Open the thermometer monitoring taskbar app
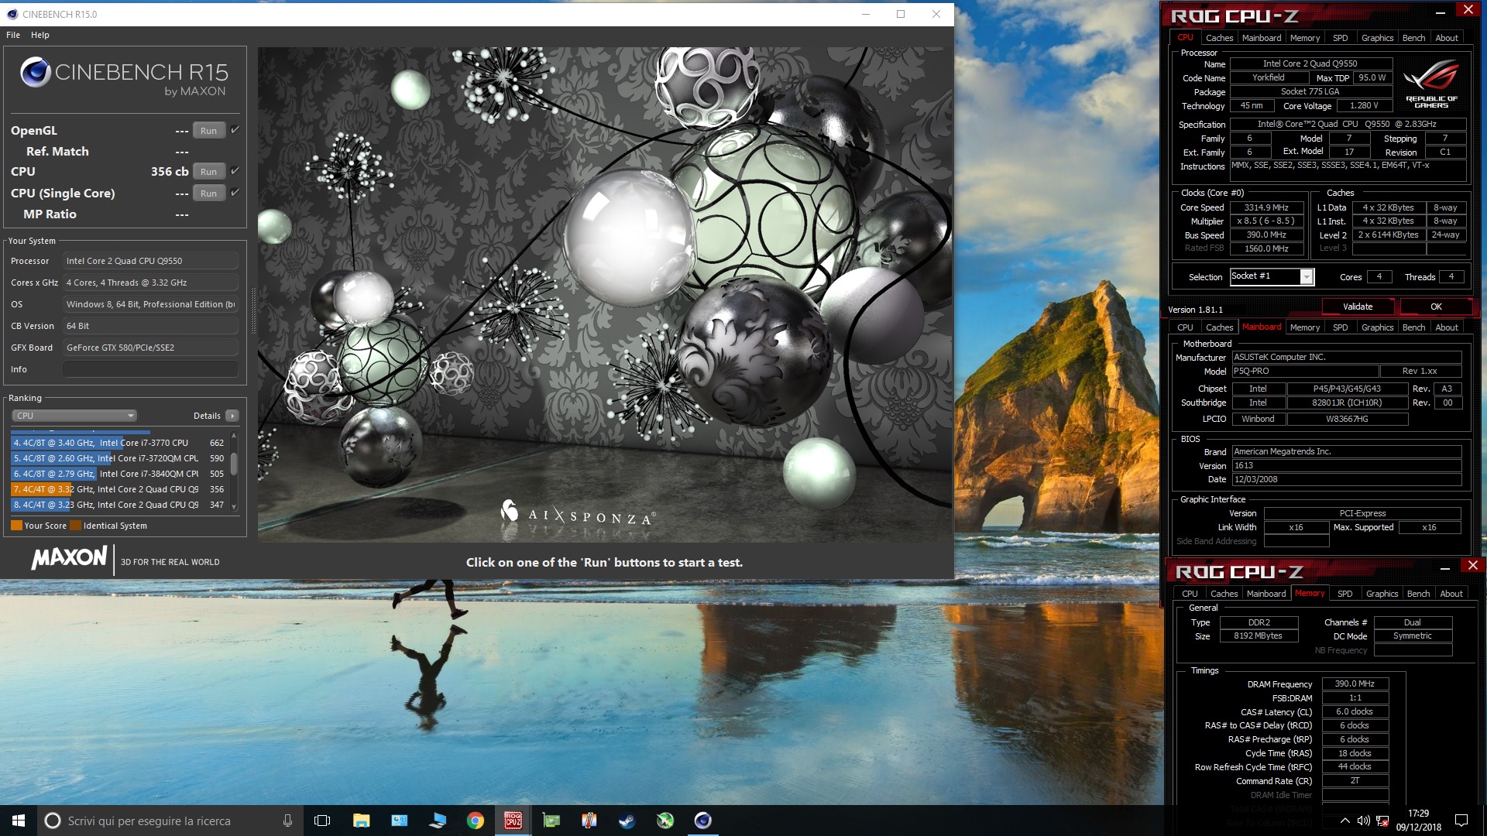Viewport: 1487px width, 836px height. [589, 821]
